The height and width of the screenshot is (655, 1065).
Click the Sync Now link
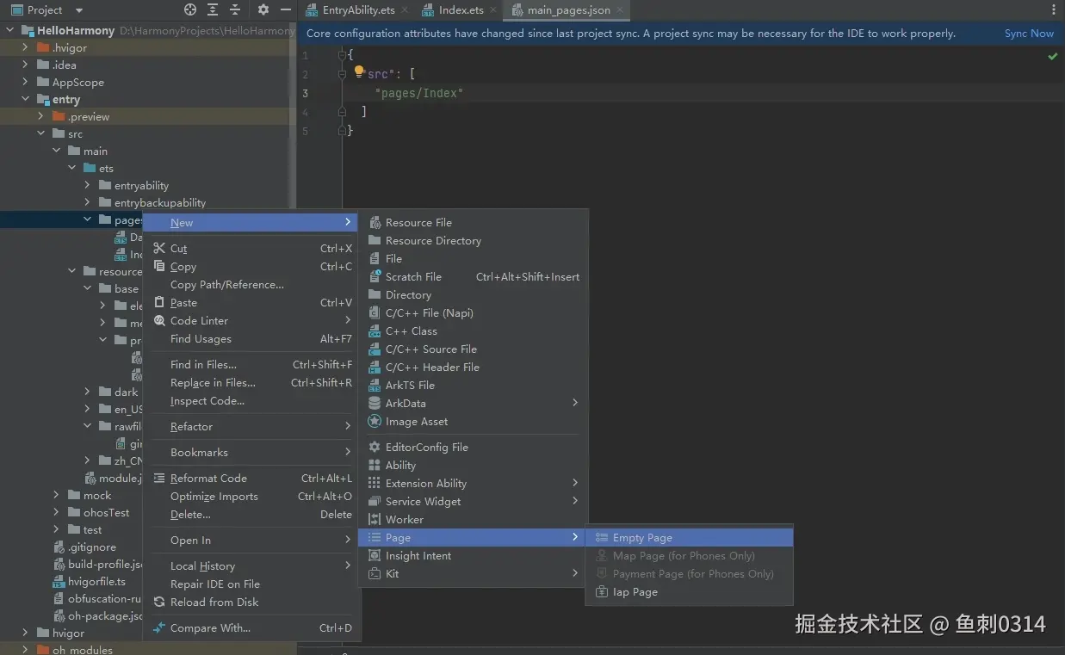(1029, 34)
